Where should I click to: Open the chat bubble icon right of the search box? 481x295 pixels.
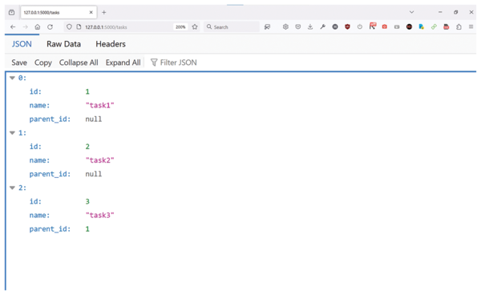coord(267,27)
